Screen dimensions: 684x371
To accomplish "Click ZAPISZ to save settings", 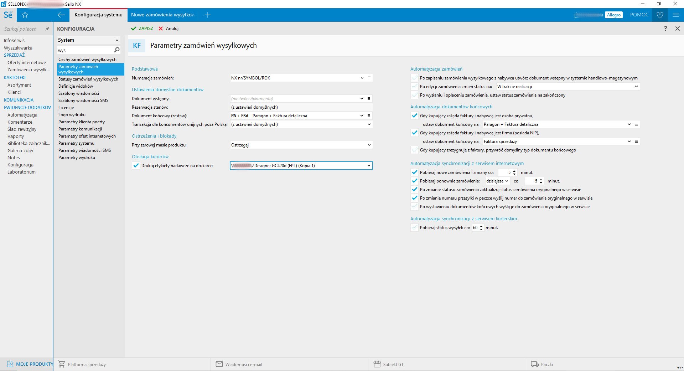I will pos(142,29).
